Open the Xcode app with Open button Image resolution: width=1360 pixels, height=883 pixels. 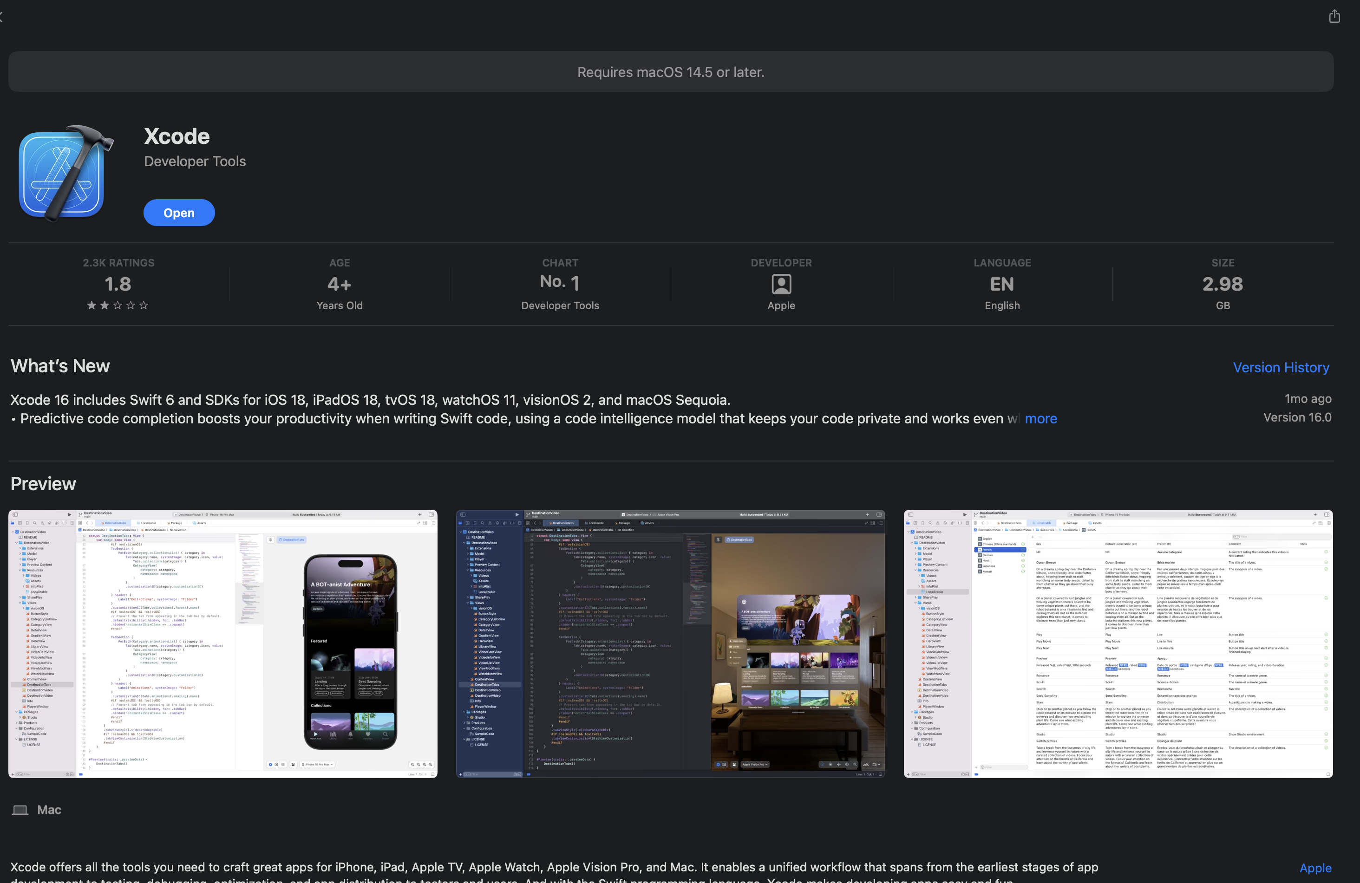click(x=179, y=213)
